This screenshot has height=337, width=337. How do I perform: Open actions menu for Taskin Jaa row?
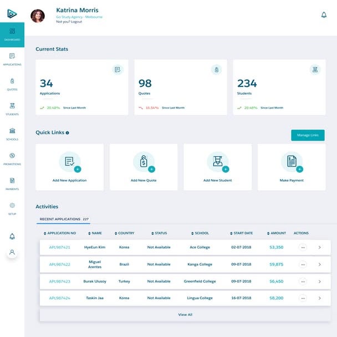303,298
